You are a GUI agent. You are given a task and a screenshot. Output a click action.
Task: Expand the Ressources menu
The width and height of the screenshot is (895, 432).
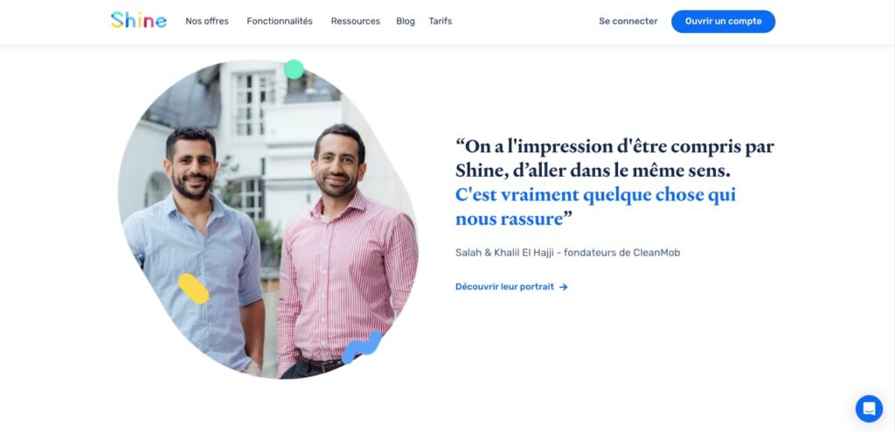coord(356,21)
